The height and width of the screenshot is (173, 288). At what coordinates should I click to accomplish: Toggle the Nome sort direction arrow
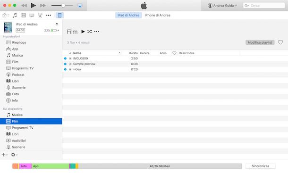click(119, 53)
